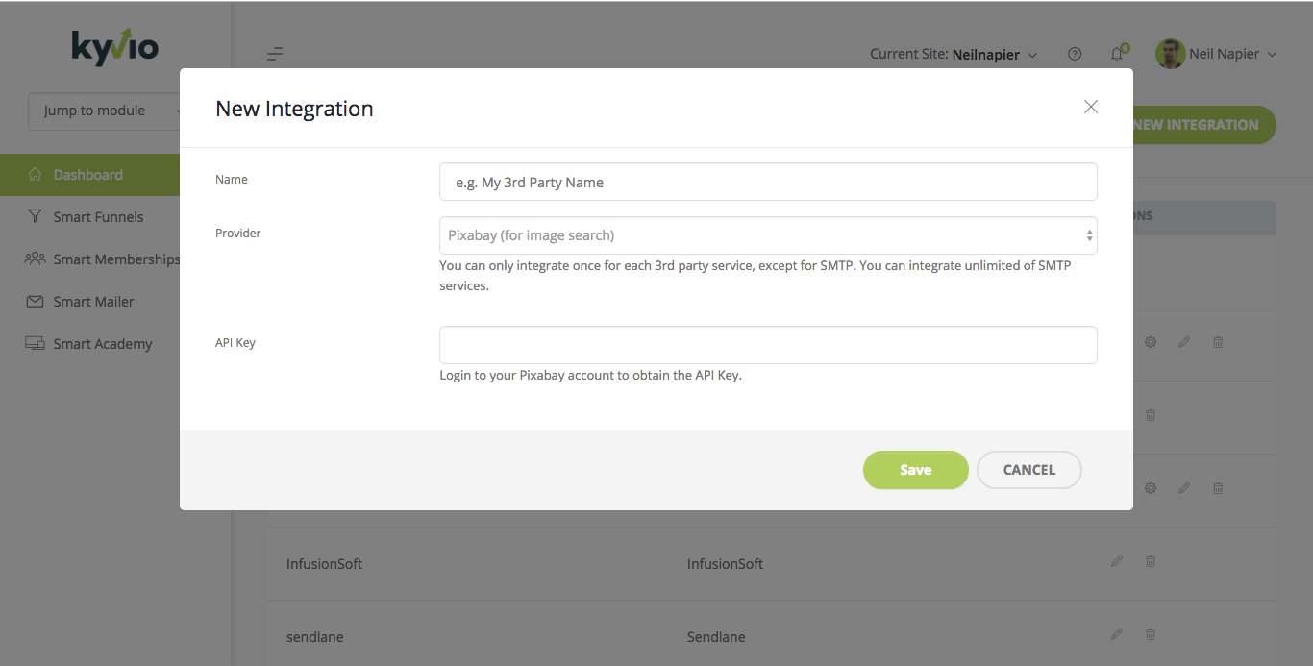Open Smart Academy module
The image size is (1313, 666).
(90, 344)
